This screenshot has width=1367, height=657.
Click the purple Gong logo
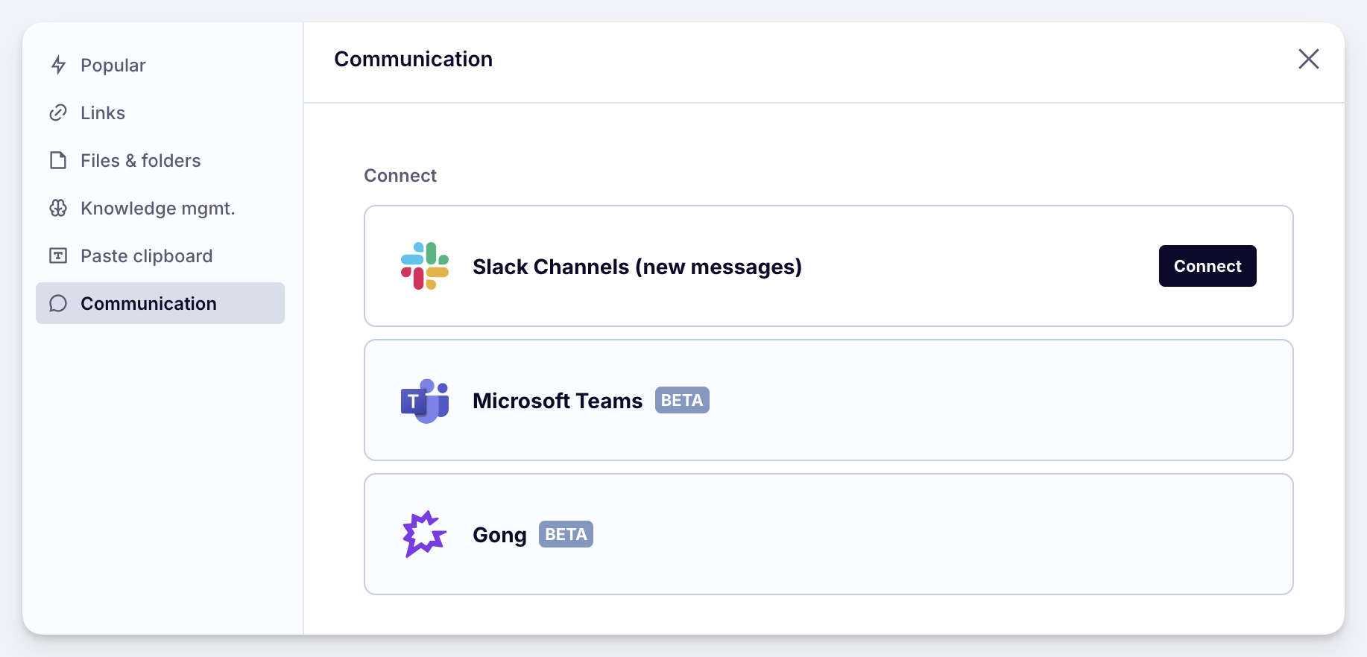pyautogui.click(x=424, y=534)
